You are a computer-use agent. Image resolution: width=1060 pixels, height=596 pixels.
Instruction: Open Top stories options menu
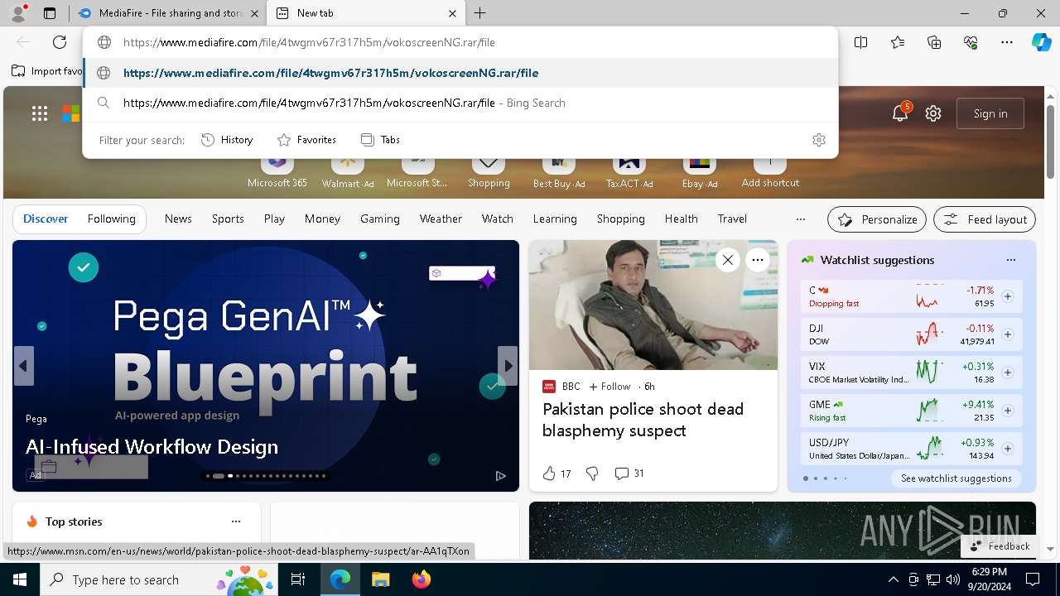tap(236, 521)
